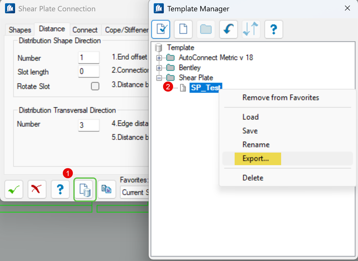358x261 pixels.
Task: Open the Favorites Current dropdown
Action: pyautogui.click(x=134, y=192)
